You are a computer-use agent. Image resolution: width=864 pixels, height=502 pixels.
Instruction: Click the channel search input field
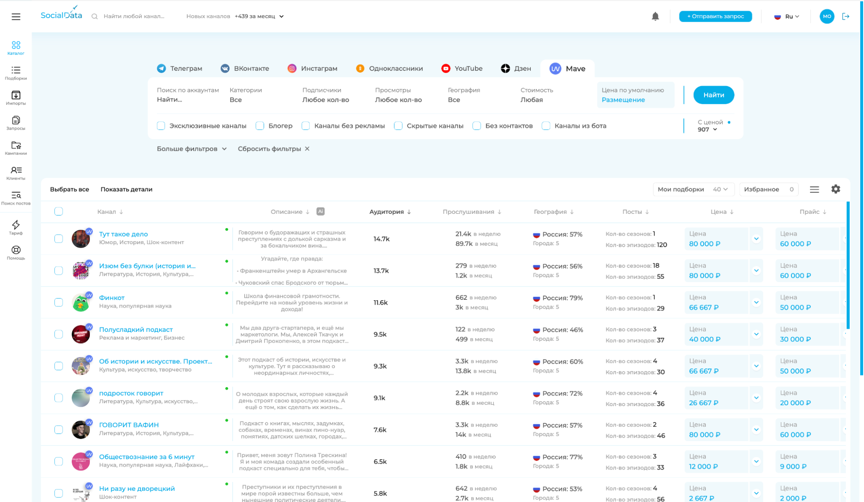[134, 16]
